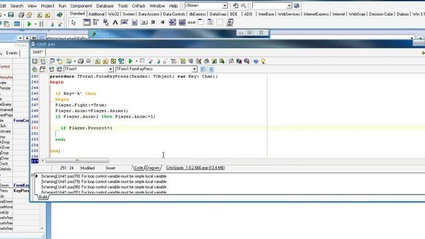
Task: Pick the Label component (letter A)
Action: click(115, 23)
